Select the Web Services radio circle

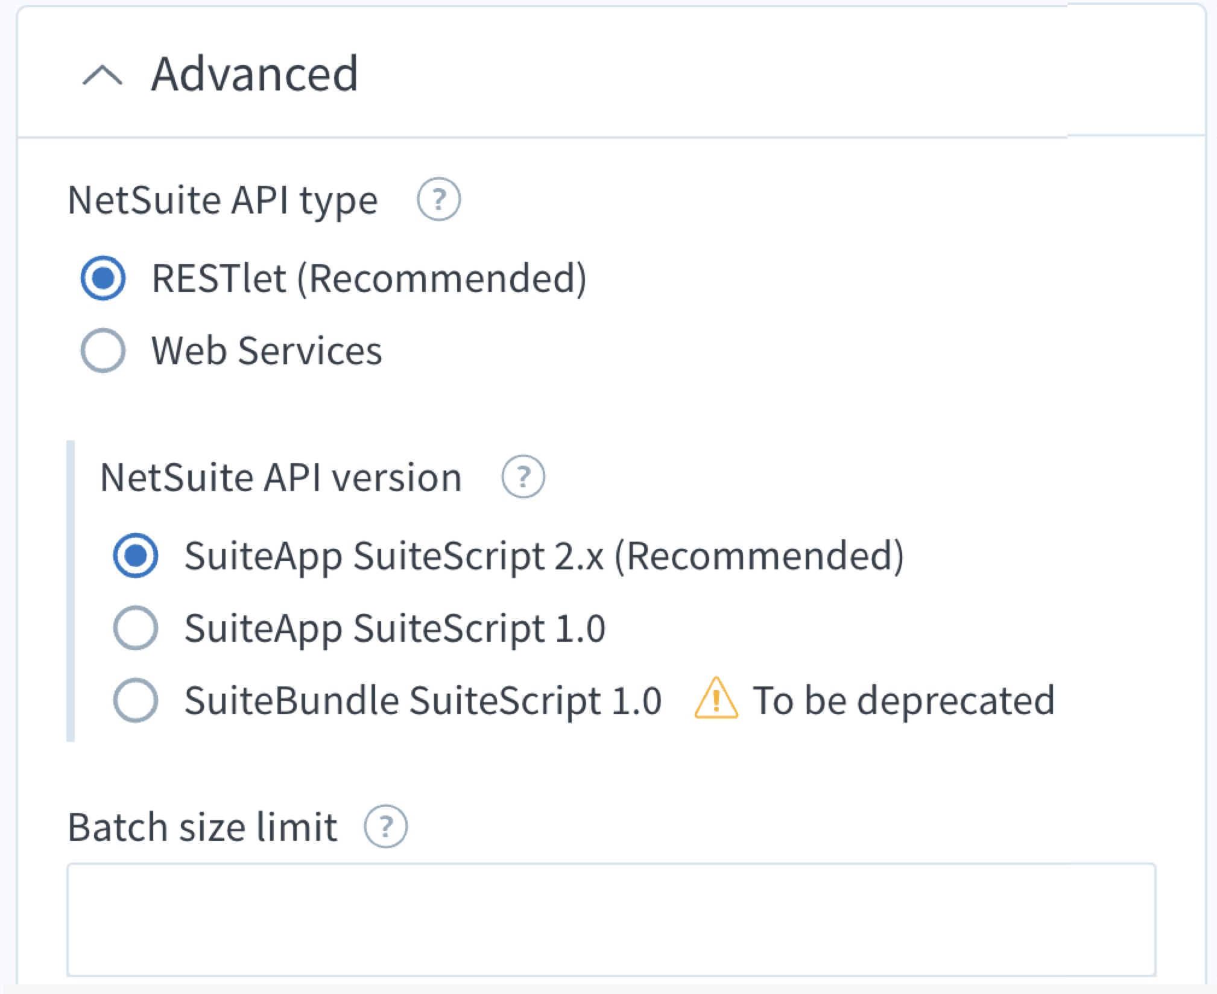(x=103, y=350)
